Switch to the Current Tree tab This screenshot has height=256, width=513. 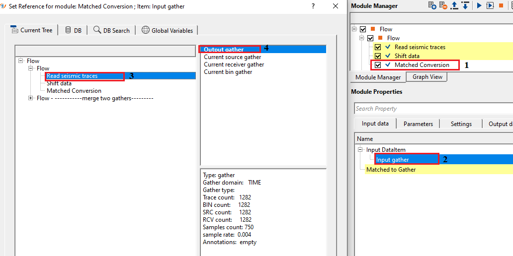pos(31,30)
